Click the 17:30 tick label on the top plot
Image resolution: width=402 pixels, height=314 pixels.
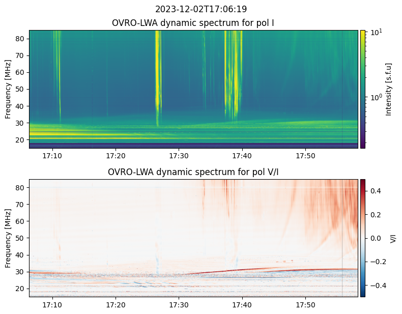tap(179, 156)
